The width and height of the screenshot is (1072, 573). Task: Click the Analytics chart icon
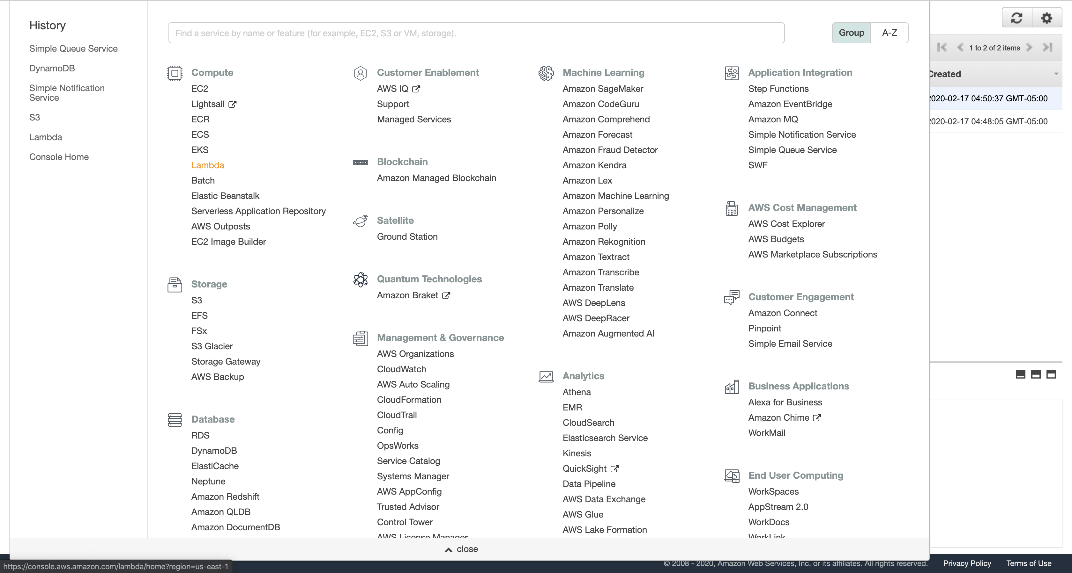tap(546, 376)
